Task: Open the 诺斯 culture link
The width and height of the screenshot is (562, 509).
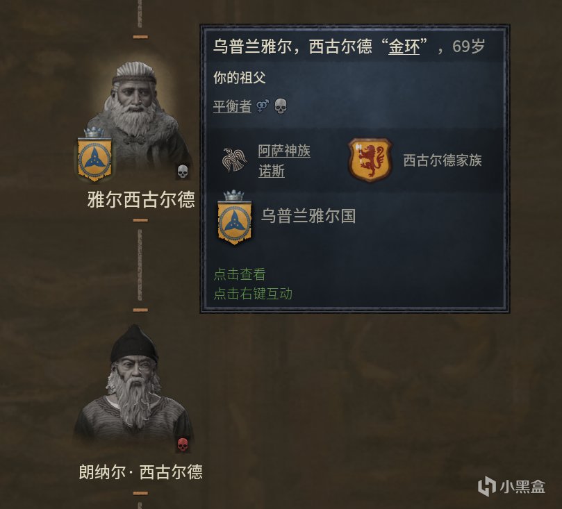Action: (272, 171)
